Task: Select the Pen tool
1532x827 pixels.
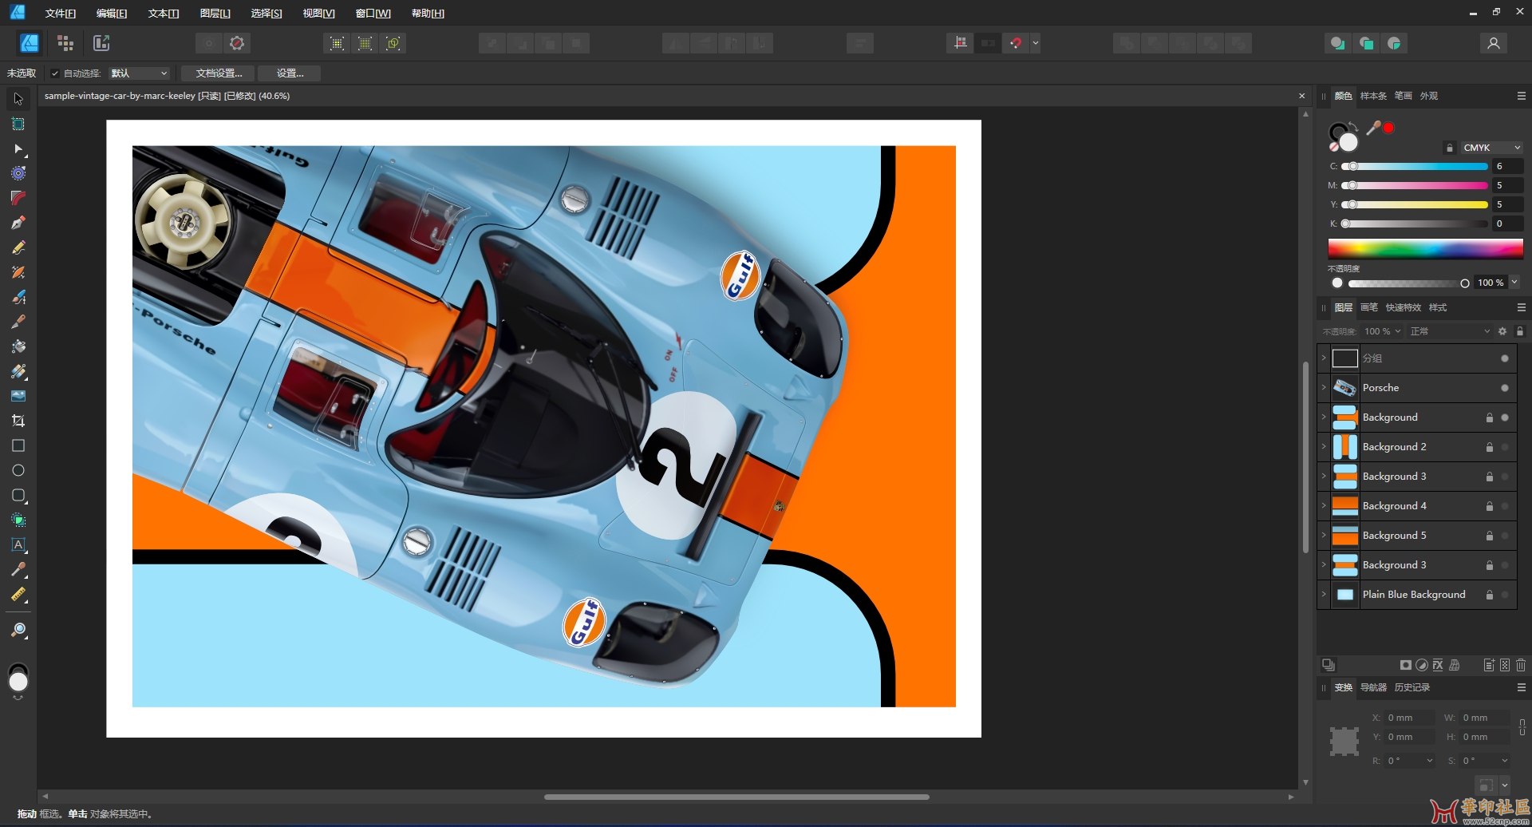Action: coord(18,223)
